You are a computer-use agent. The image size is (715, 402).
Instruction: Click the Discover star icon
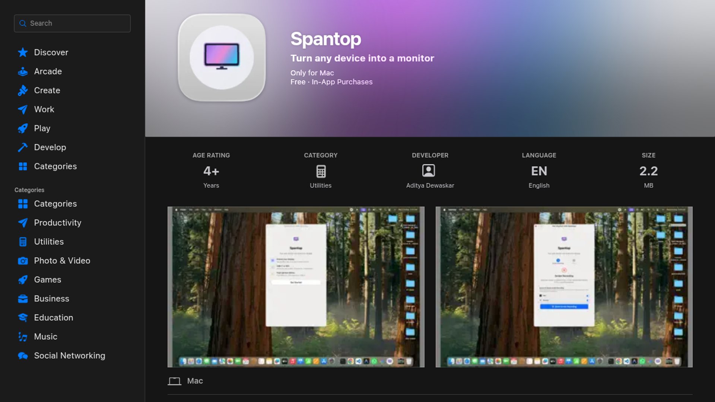23,52
